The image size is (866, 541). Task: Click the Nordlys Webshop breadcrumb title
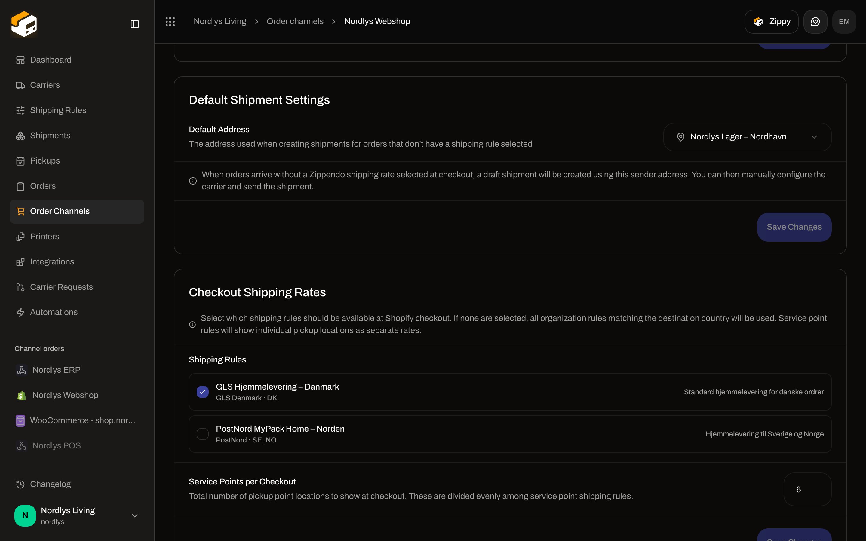pyautogui.click(x=377, y=21)
